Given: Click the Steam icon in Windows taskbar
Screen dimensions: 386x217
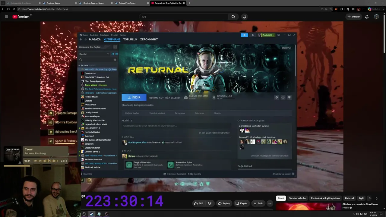Looking at the screenshot, I should tap(91, 214).
